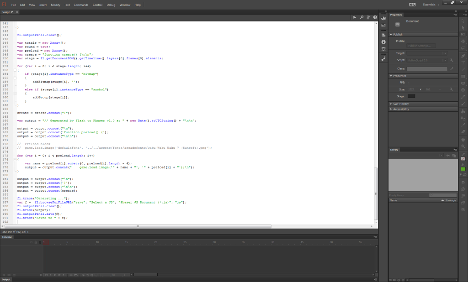Open script help with the question mark icon
The image size is (468, 282).
pyautogui.click(x=375, y=17)
